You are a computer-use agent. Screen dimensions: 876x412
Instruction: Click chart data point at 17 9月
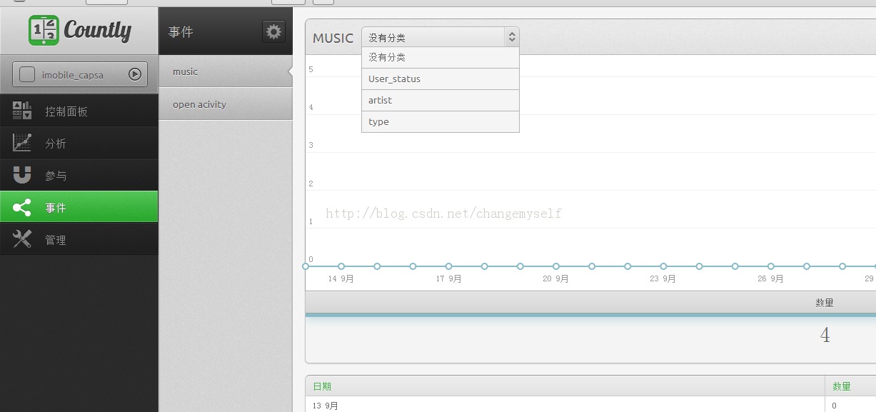coord(449,266)
